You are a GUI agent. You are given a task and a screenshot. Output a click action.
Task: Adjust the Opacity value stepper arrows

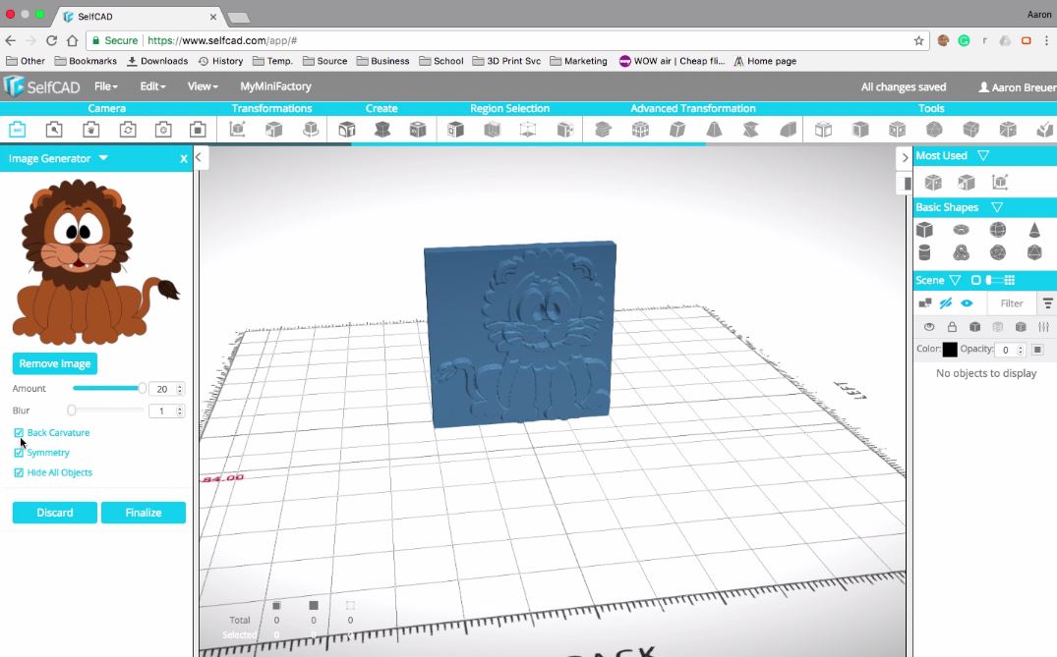(x=1020, y=350)
